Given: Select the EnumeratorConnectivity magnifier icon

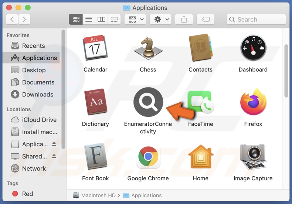Looking at the screenshot, I should [x=148, y=102].
